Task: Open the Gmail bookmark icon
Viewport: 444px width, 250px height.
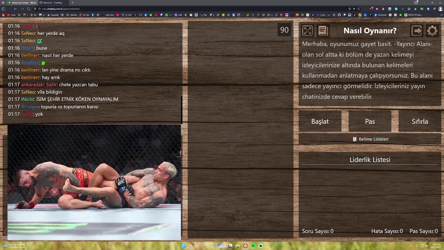Action: pyautogui.click(x=140, y=15)
